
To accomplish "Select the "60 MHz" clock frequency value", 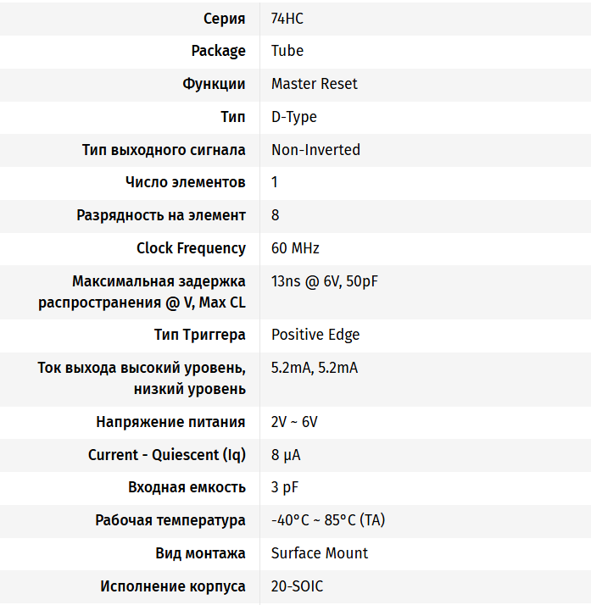I will point(295,248).
